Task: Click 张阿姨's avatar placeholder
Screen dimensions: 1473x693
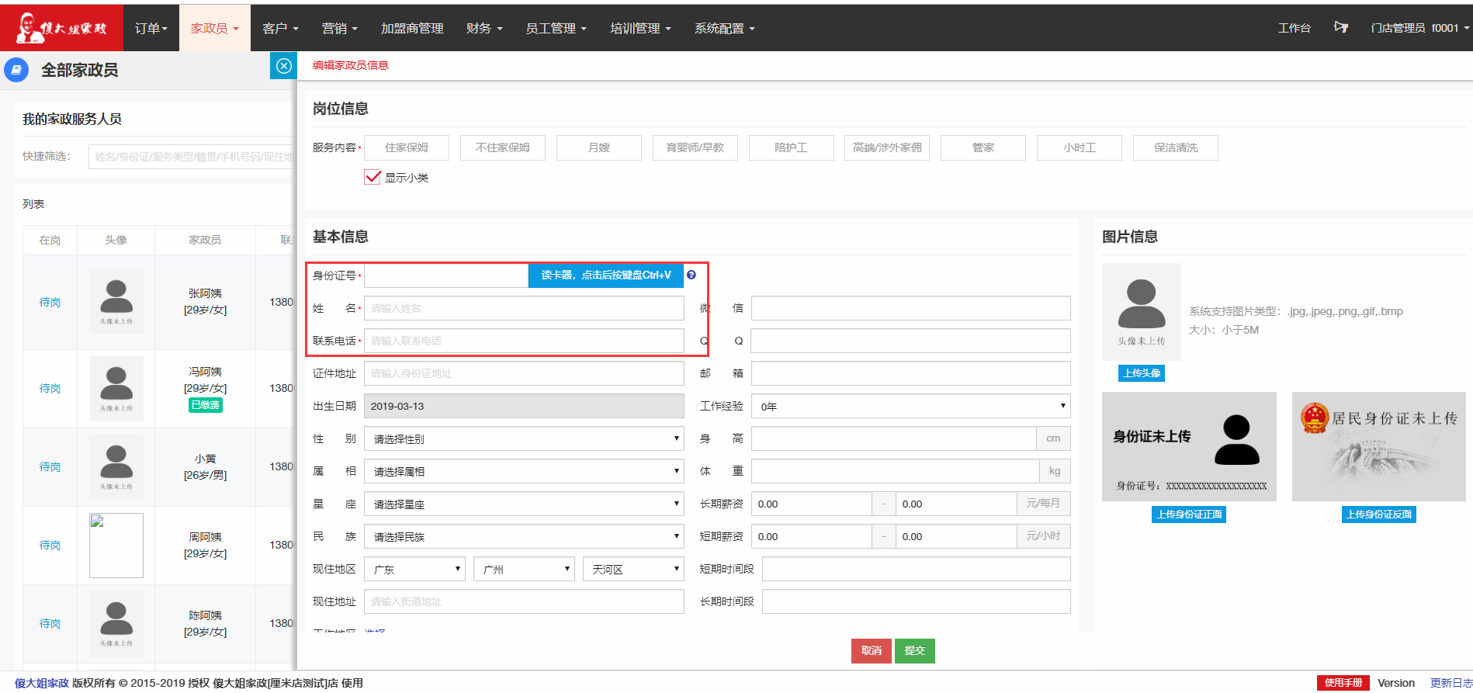Action: coord(116,302)
